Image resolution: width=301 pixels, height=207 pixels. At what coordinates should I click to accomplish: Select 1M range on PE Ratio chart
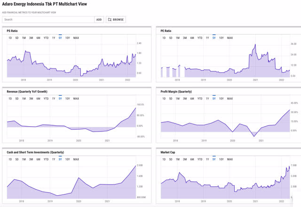pos(178,38)
